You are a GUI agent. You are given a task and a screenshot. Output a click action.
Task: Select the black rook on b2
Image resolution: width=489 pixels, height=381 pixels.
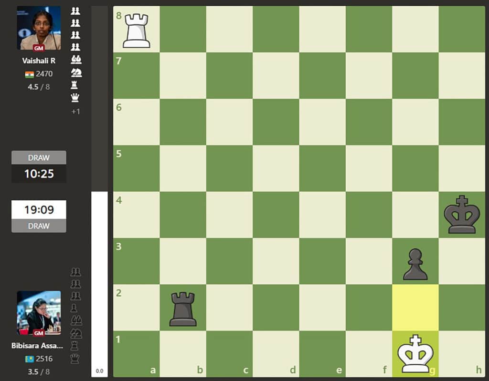coord(183,309)
